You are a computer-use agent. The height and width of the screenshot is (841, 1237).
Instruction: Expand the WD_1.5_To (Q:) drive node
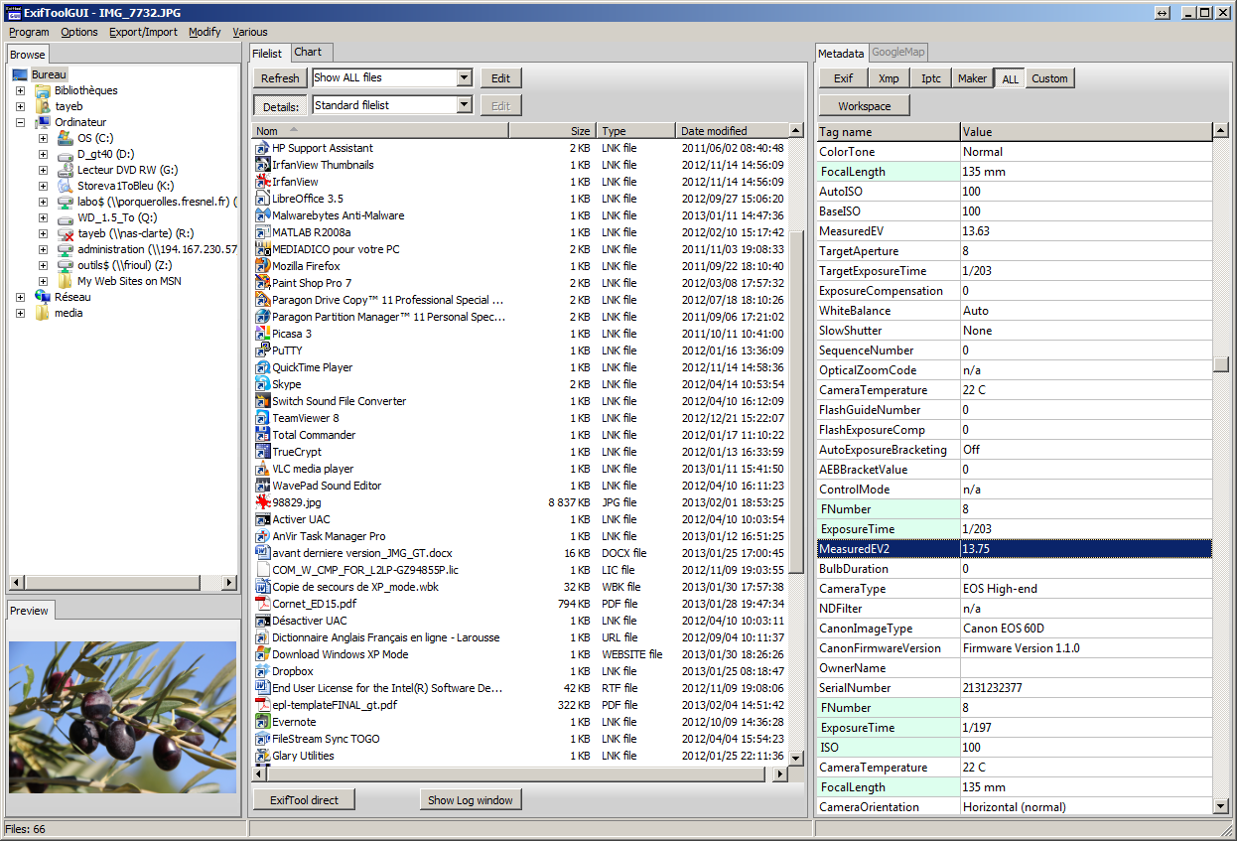(x=43, y=217)
